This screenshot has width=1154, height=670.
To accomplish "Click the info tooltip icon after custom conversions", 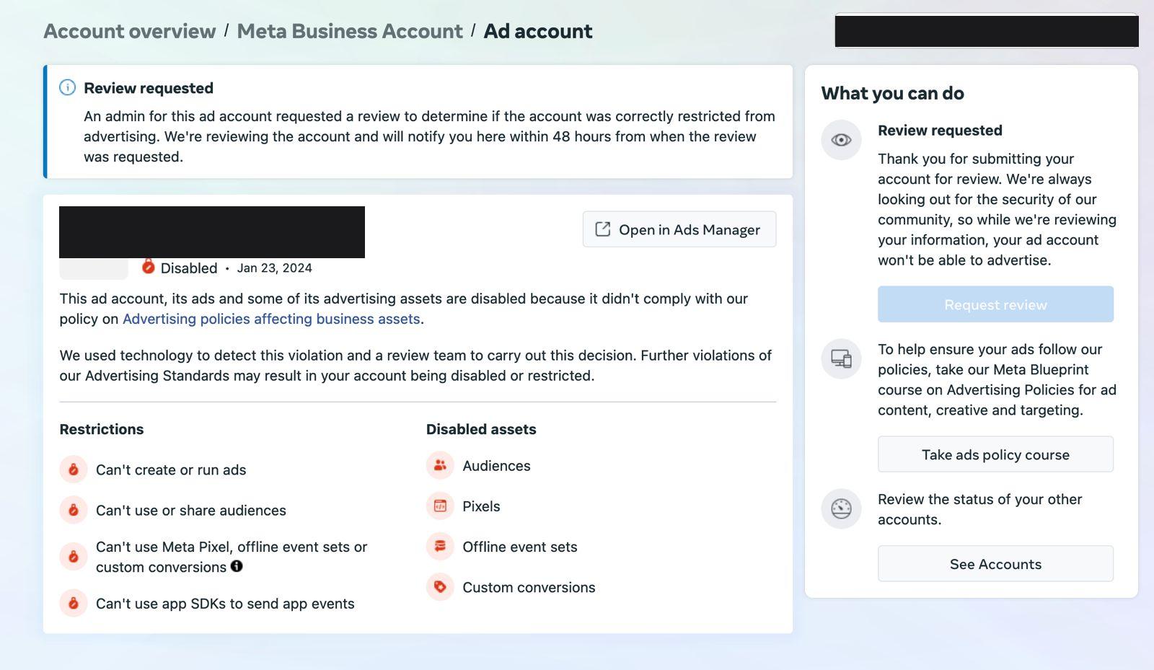I will 237,566.
